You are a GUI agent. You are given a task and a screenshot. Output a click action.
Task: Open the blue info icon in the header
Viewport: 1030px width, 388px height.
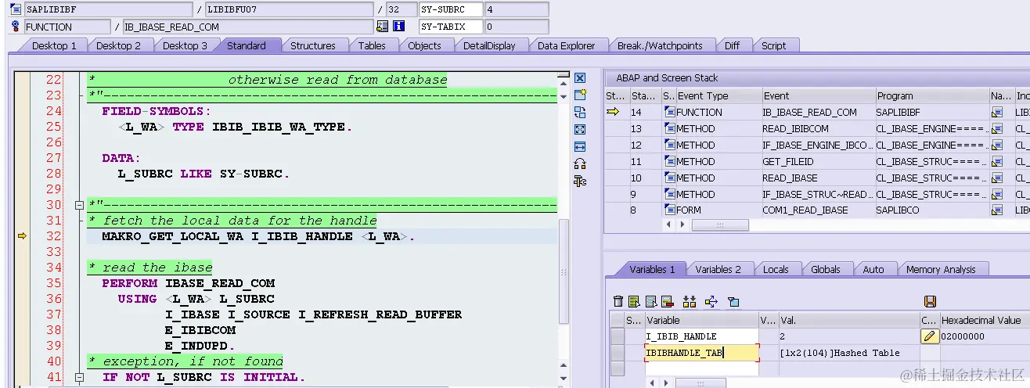tap(398, 27)
